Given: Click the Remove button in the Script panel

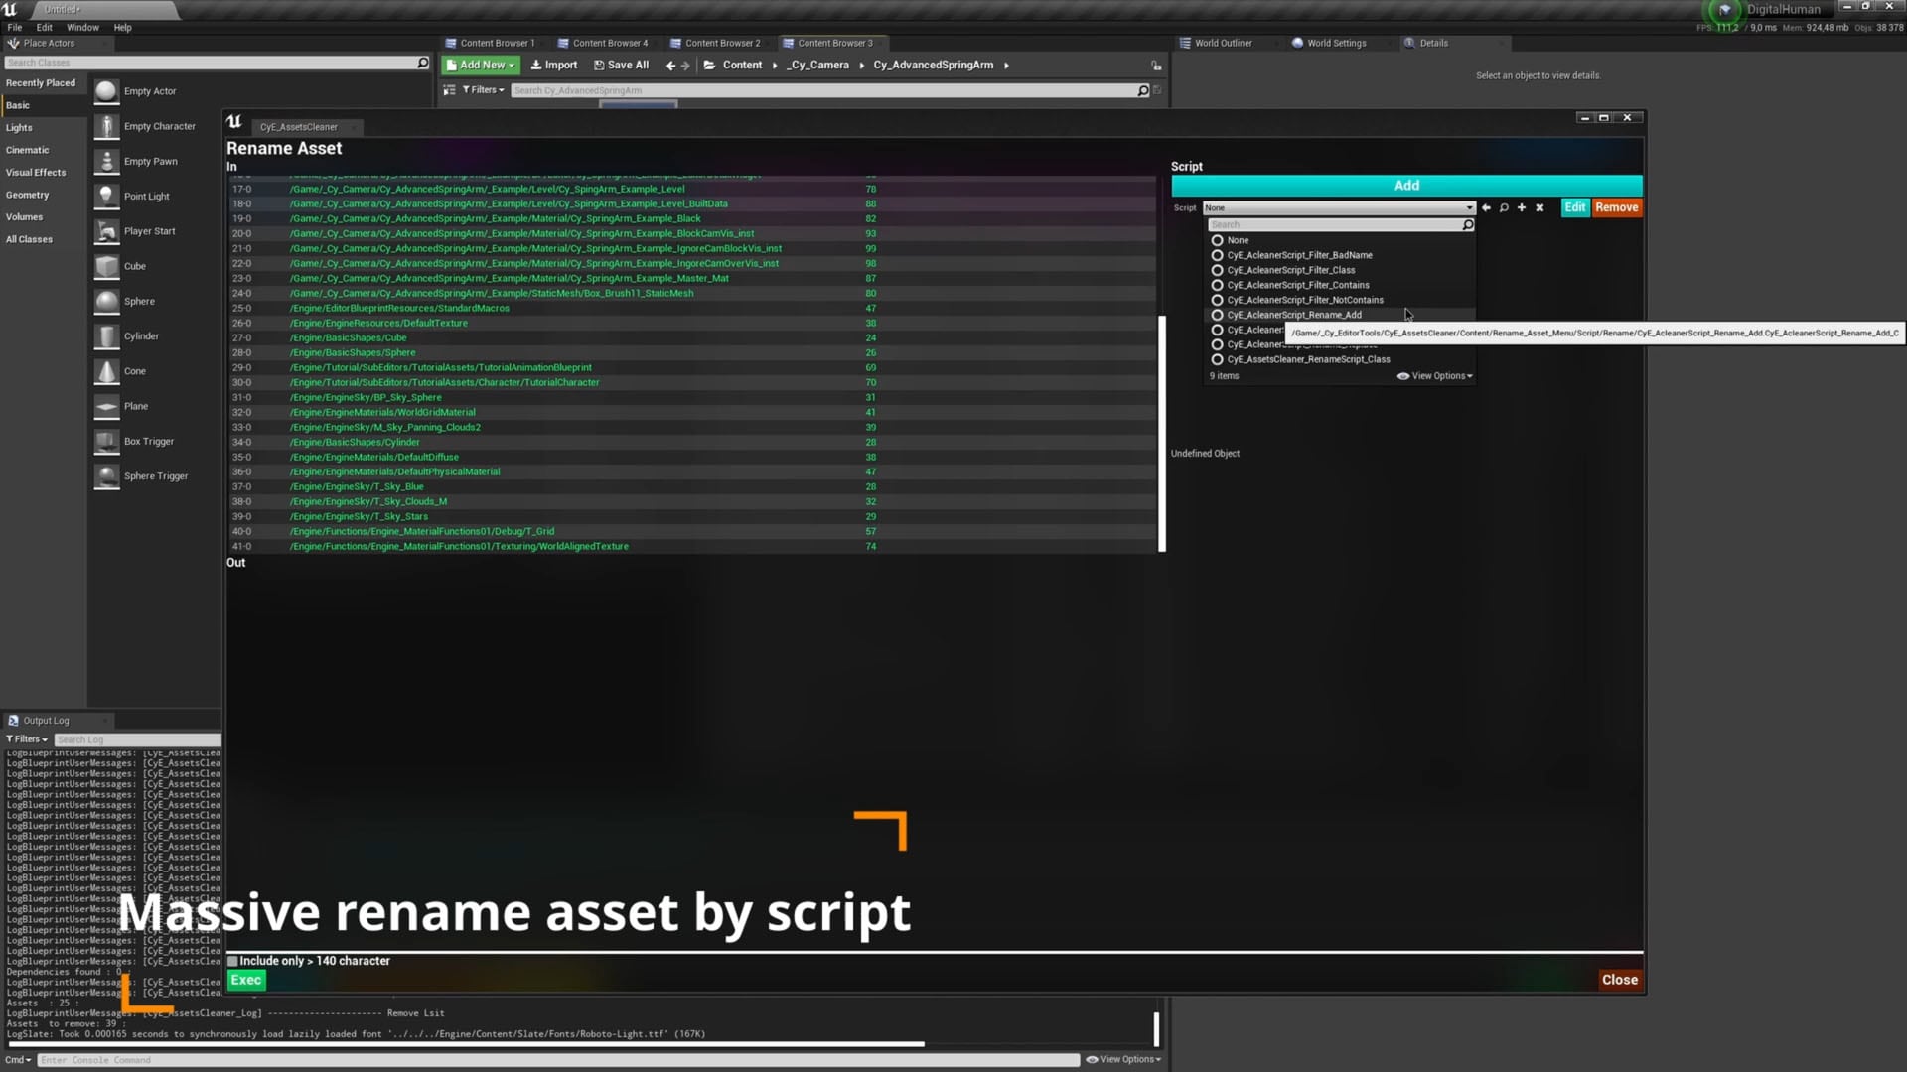Looking at the screenshot, I should tap(1616, 207).
